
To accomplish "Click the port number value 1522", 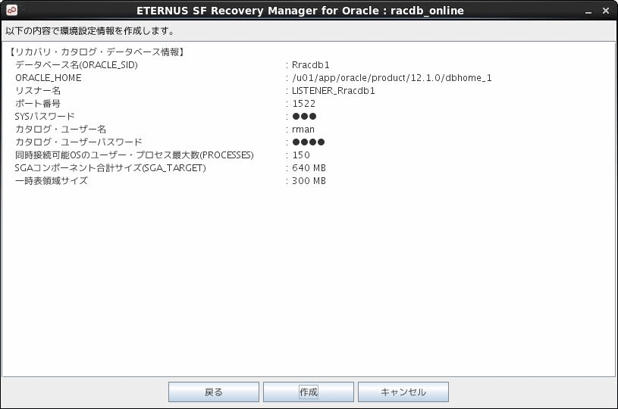I will [304, 104].
